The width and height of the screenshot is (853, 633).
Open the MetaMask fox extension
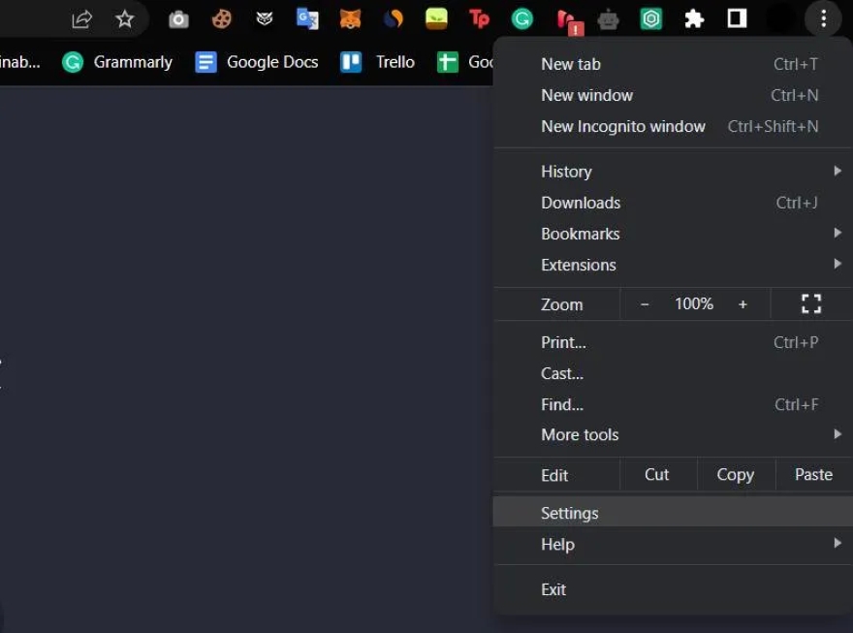tap(350, 18)
